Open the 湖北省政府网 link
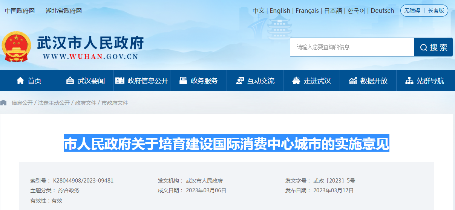This screenshot has width=455, height=210. tap(64, 11)
